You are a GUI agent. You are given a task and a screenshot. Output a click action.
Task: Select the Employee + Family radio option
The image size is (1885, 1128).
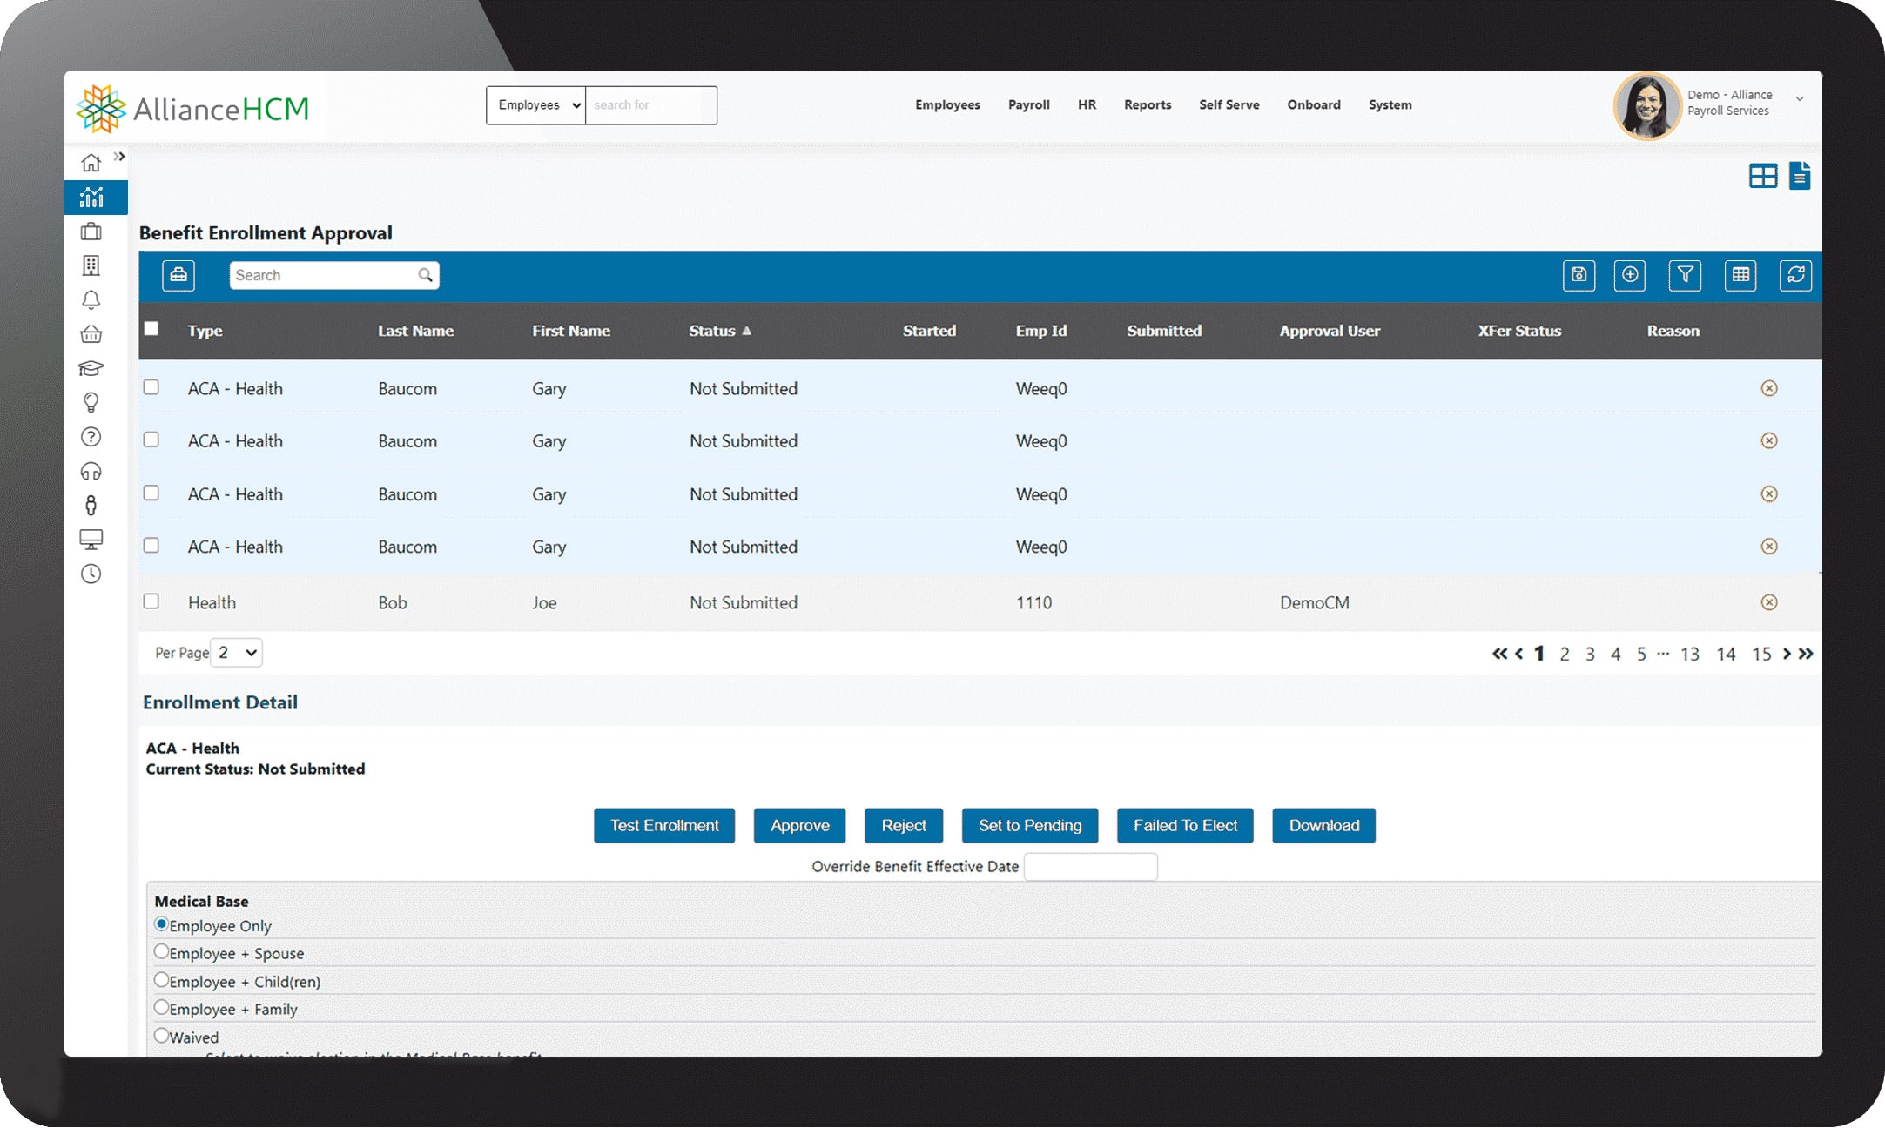(161, 1008)
